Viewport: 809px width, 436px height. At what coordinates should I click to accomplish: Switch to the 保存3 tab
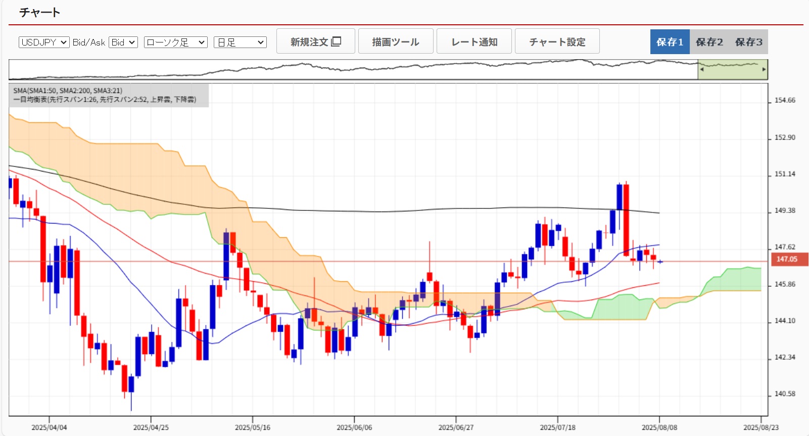coord(748,42)
